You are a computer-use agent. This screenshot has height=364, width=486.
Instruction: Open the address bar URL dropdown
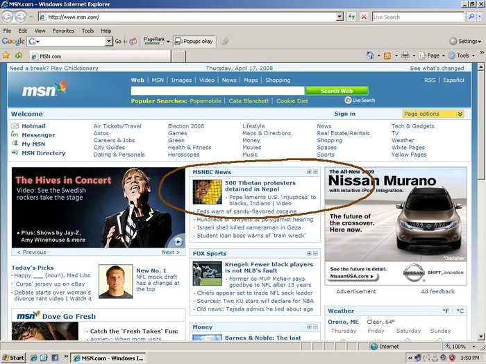pos(340,17)
